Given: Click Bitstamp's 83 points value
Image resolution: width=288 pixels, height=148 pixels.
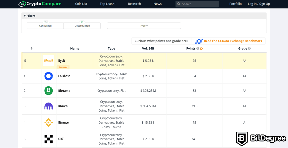Looking at the screenshot, I should click(194, 91).
